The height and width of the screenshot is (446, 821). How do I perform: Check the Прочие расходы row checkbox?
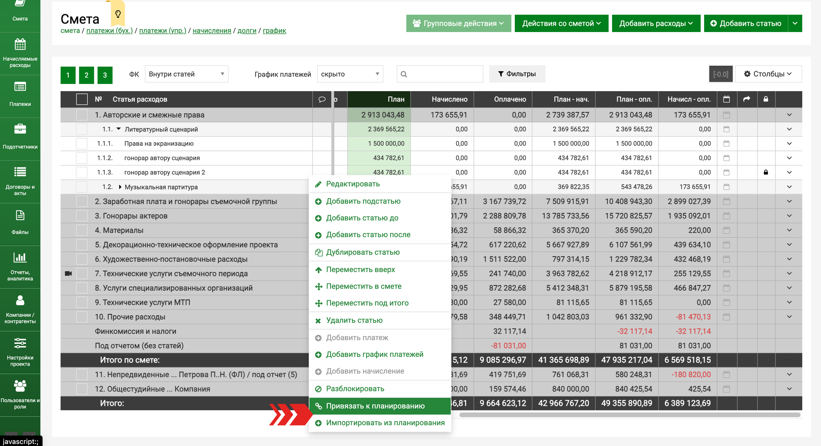[x=82, y=317]
